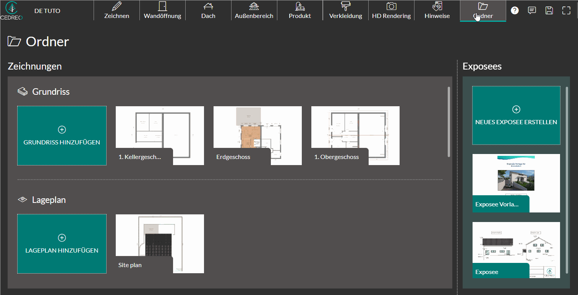578x295 pixels.
Task: Add a new Lageplan
Action: (x=62, y=244)
